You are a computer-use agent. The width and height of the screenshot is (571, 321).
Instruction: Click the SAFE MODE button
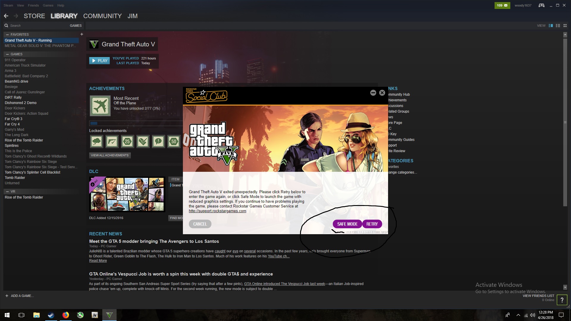tap(347, 224)
